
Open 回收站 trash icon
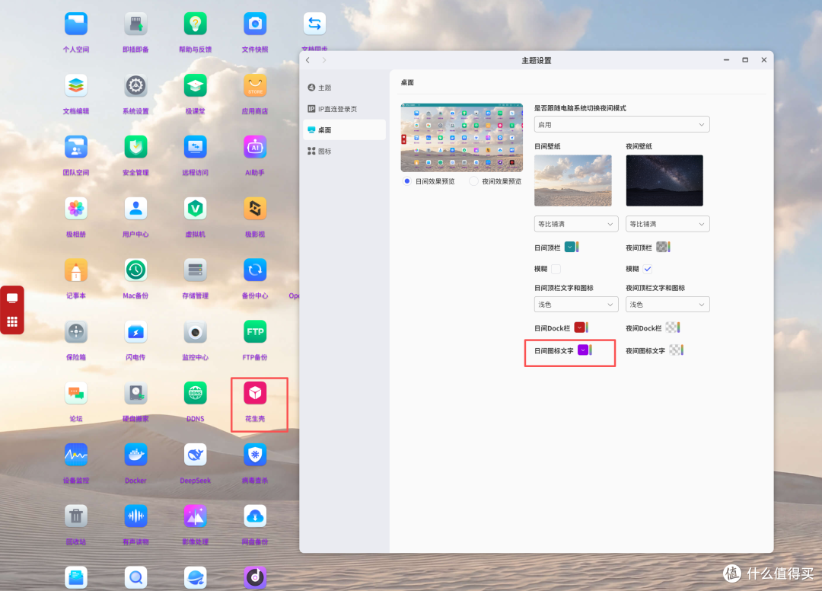coord(76,516)
